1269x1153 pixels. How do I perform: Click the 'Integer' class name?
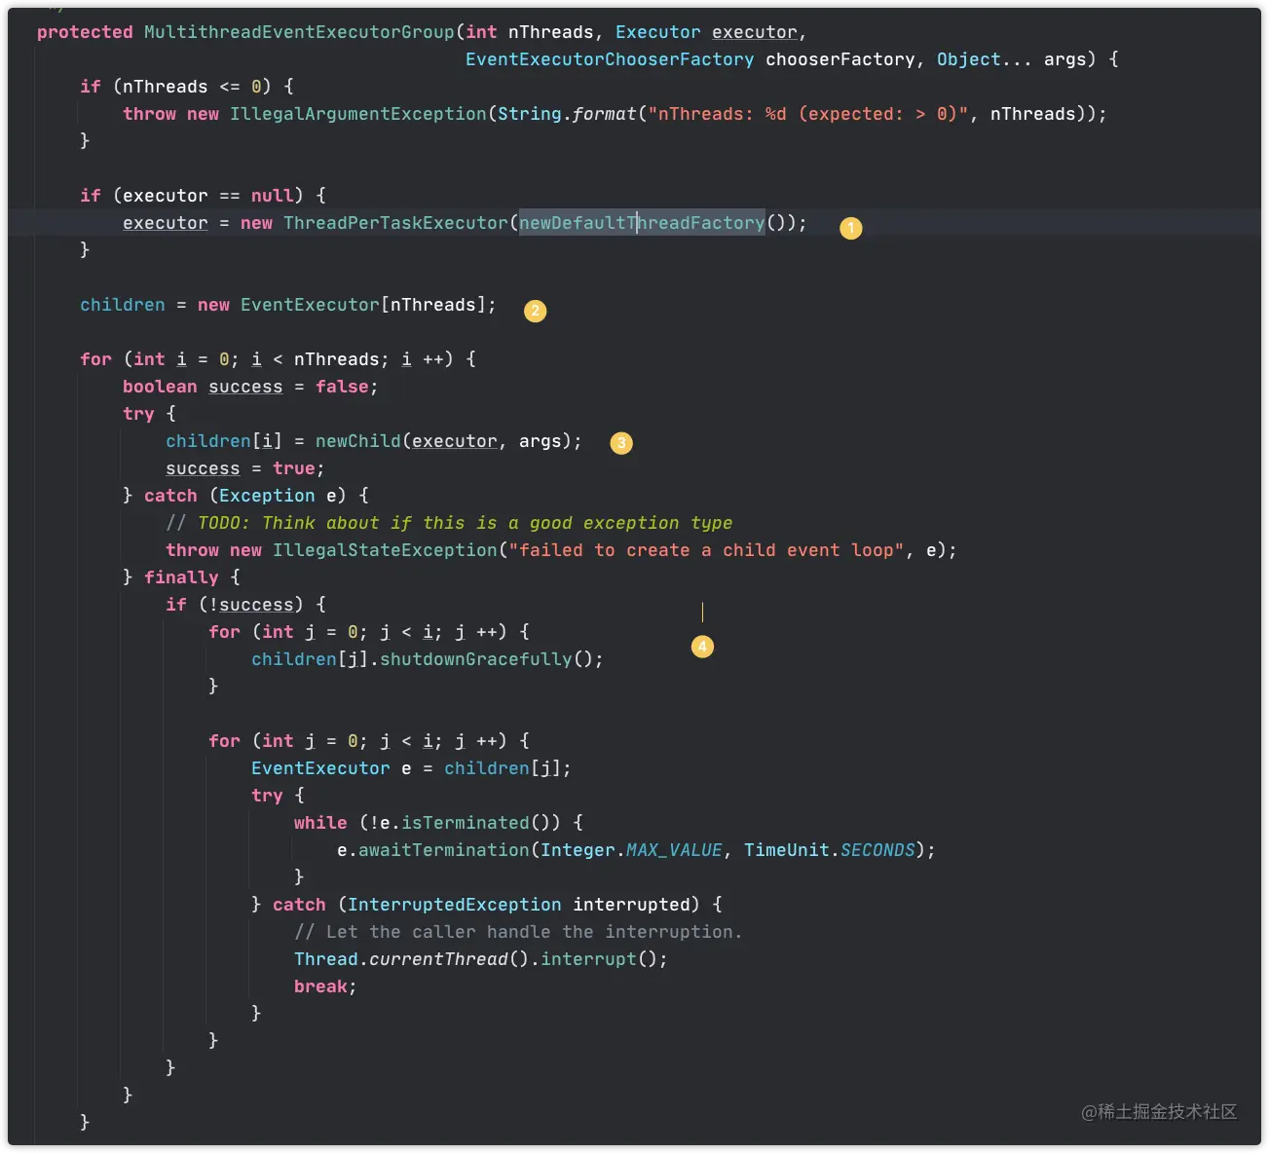tap(578, 850)
